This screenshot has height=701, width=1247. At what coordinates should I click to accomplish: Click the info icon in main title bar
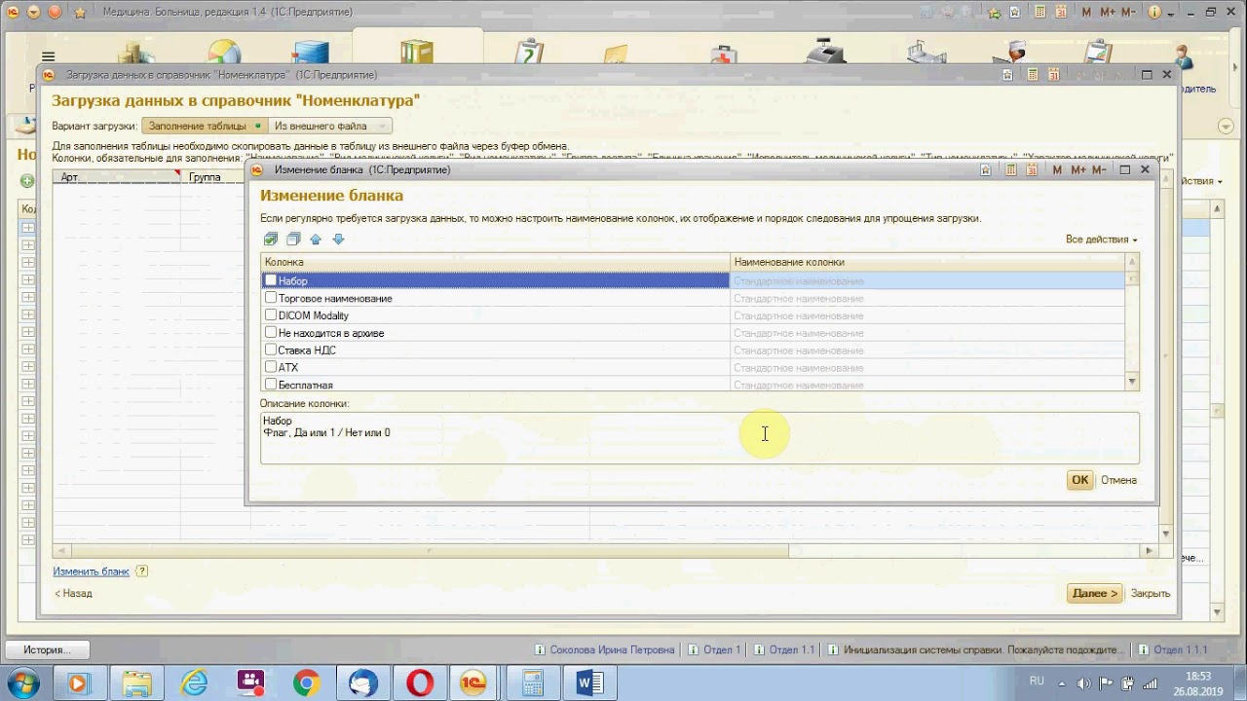point(1155,12)
